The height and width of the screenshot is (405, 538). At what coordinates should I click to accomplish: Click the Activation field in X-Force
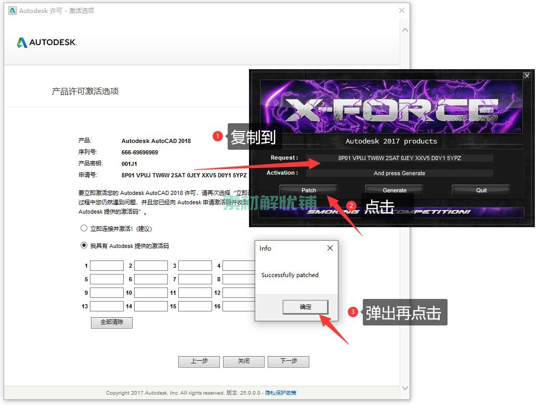coord(400,173)
